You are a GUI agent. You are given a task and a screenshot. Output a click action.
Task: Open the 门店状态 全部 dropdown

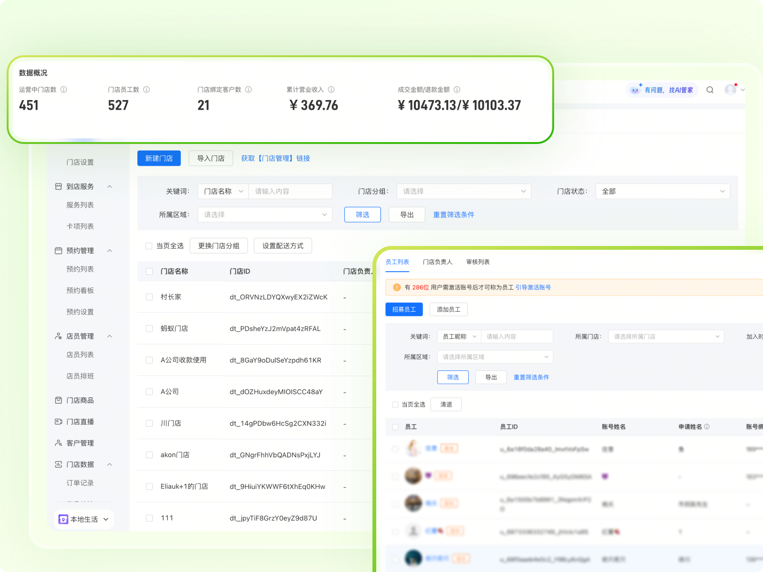click(x=663, y=191)
